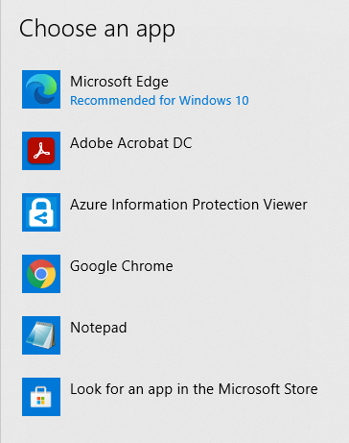Image resolution: width=349 pixels, height=443 pixels.
Task: Click Recommended for Windows 10 text
Action: click(x=159, y=101)
